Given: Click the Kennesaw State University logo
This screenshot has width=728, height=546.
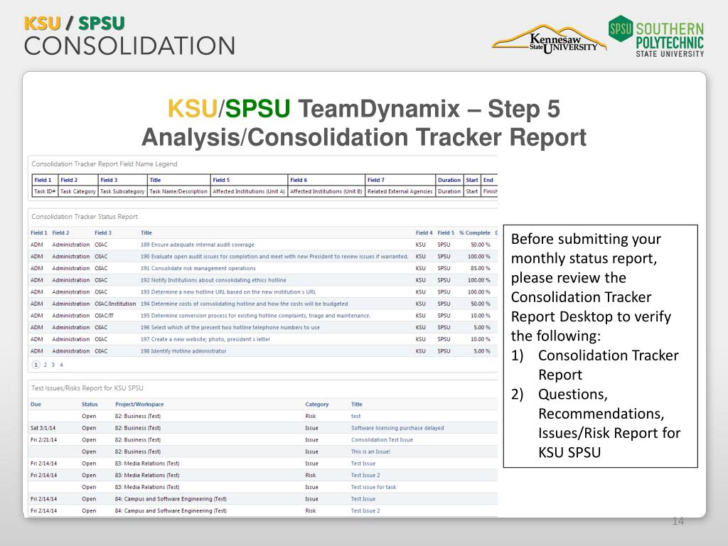Looking at the screenshot, I should pos(550,40).
